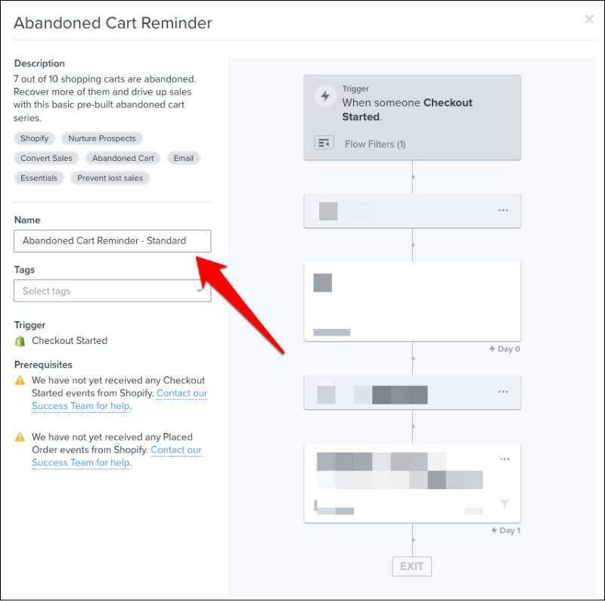The height and width of the screenshot is (601, 605).
Task: Click the EXIT button
Action: tap(411, 566)
